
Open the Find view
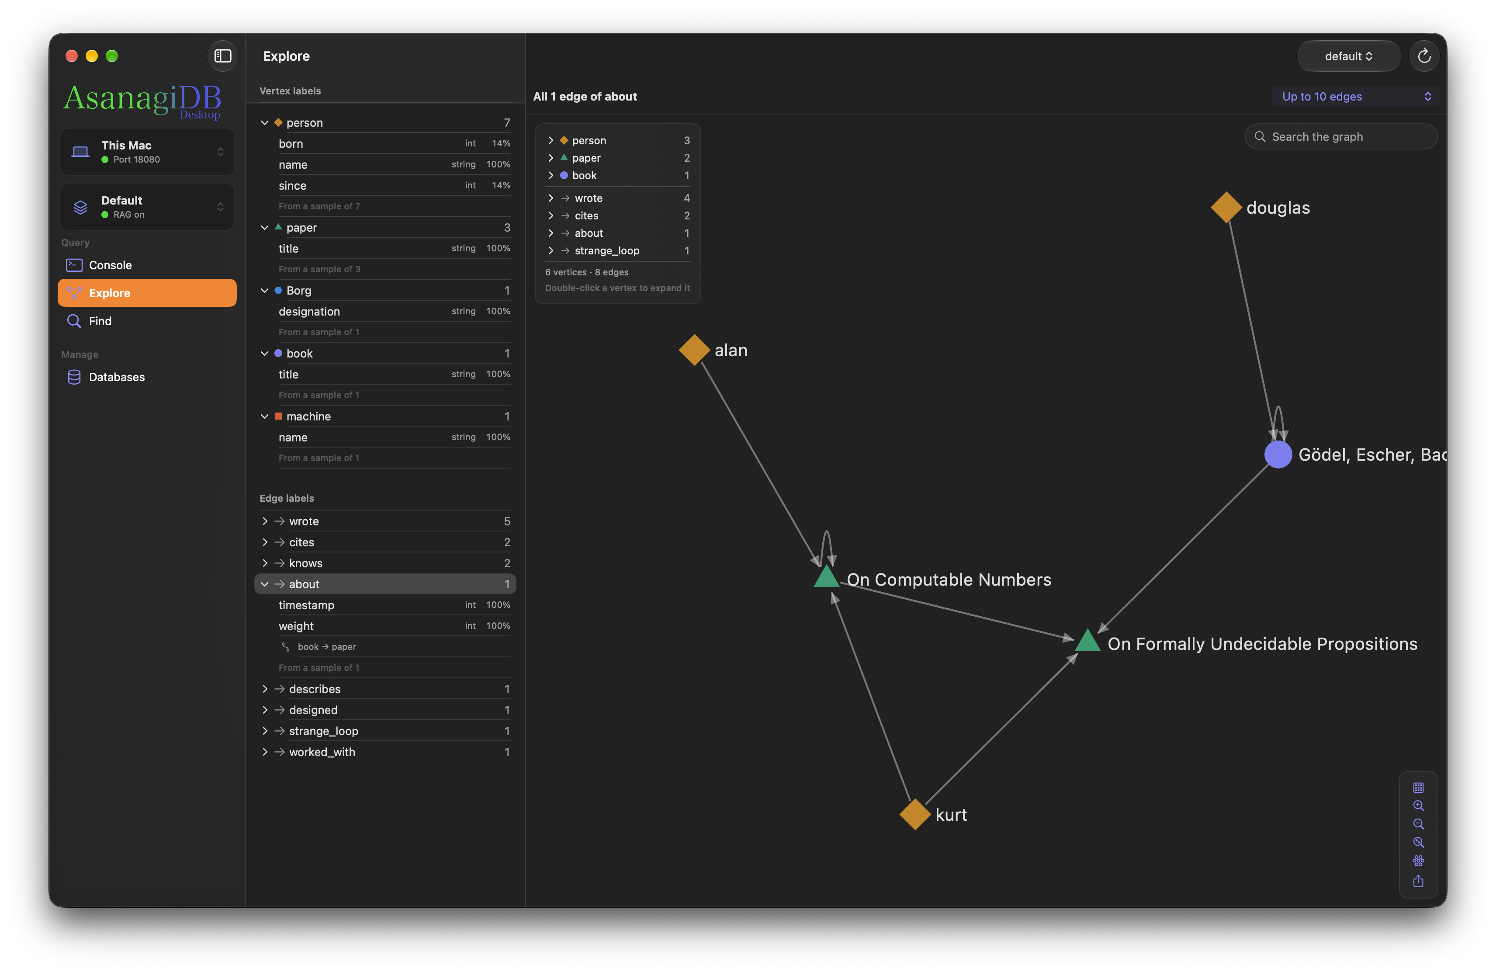pos(147,321)
